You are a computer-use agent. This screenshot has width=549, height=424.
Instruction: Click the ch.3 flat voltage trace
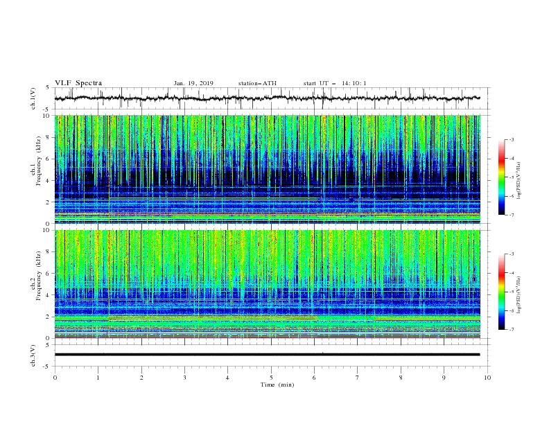click(267, 355)
